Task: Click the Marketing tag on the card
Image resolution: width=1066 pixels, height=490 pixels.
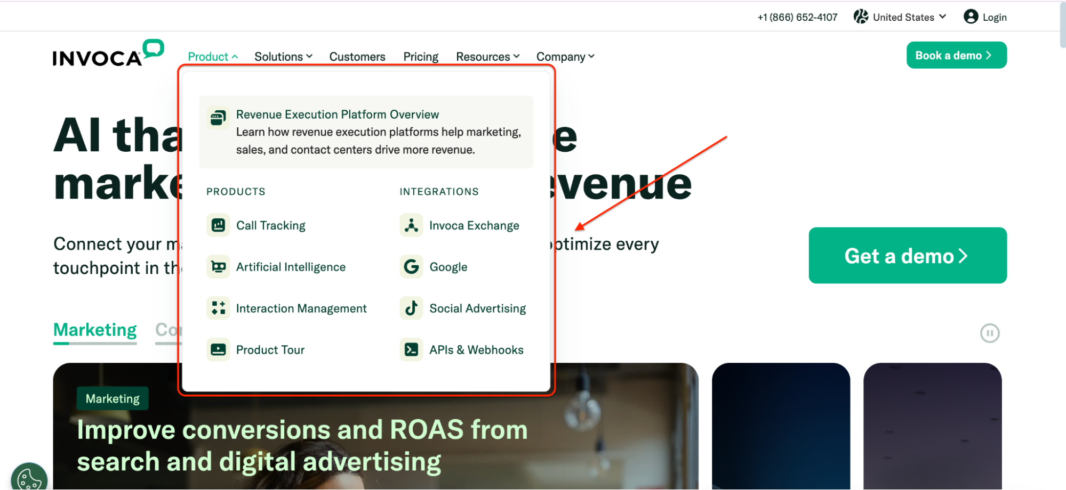Action: (113, 398)
